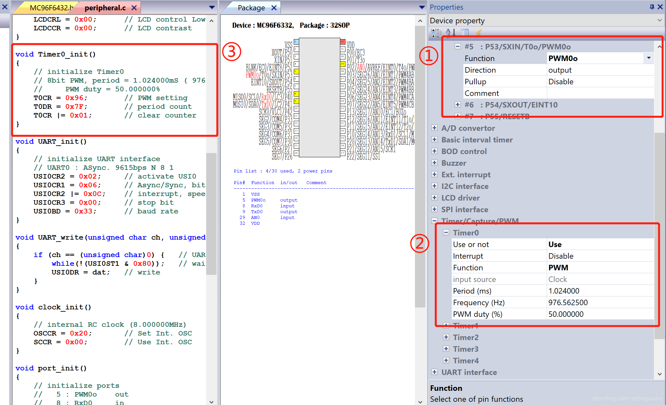Select pin 29 yellow box on package diagram
This screenshot has height=405, width=666.
[343, 64]
